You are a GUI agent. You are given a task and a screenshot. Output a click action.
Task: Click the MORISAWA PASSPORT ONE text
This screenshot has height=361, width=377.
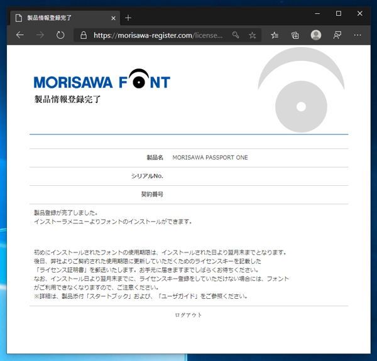point(210,158)
